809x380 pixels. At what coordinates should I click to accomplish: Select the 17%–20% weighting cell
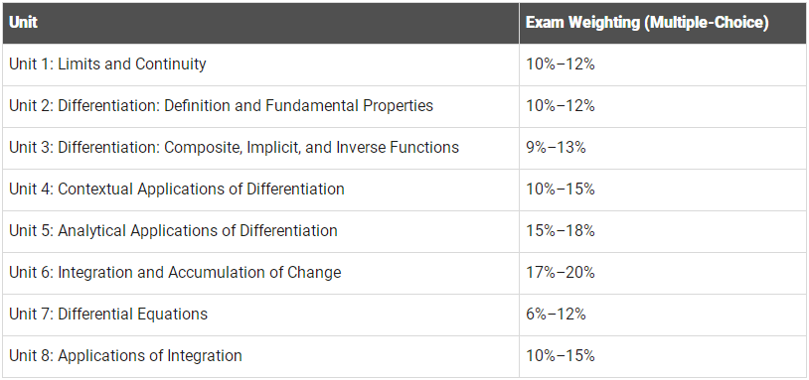point(561,273)
